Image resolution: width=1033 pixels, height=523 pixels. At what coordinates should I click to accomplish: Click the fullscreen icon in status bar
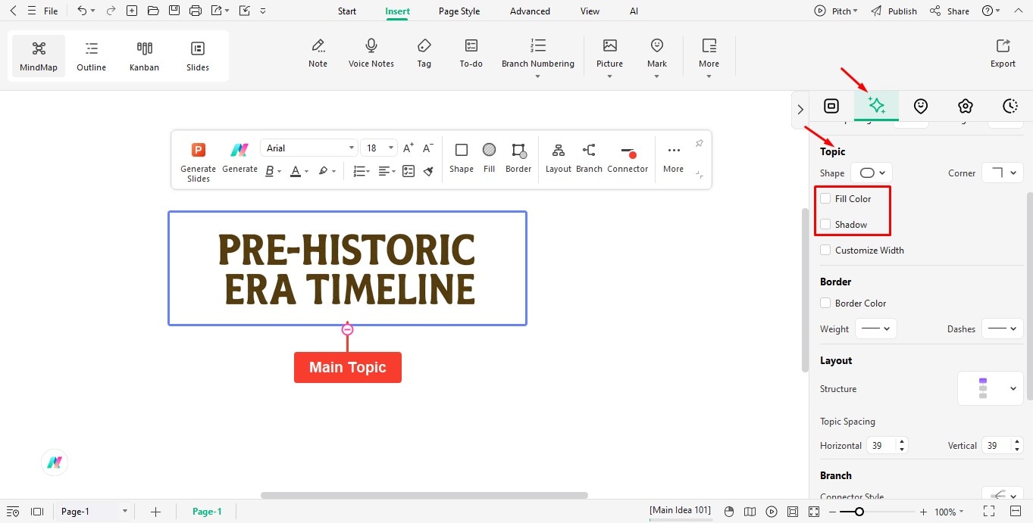point(989,512)
